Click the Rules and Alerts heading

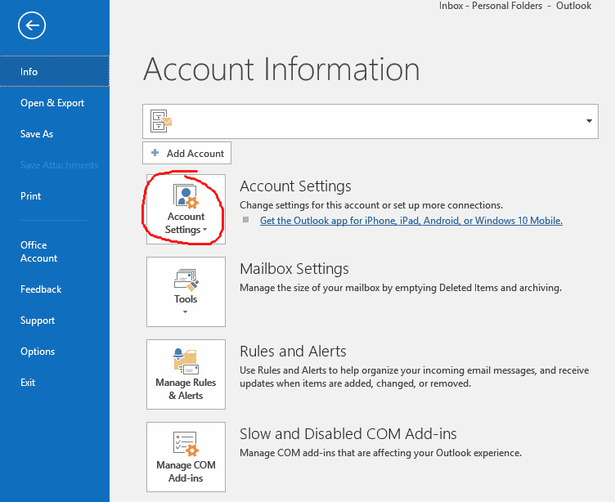[293, 352]
